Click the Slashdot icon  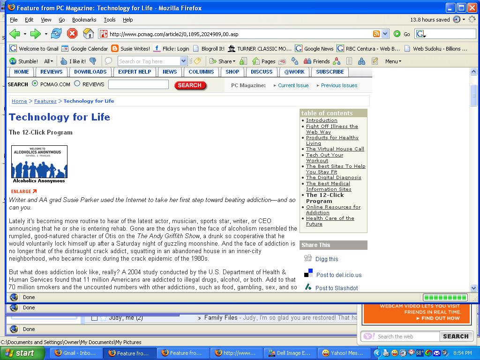[x=308, y=287]
